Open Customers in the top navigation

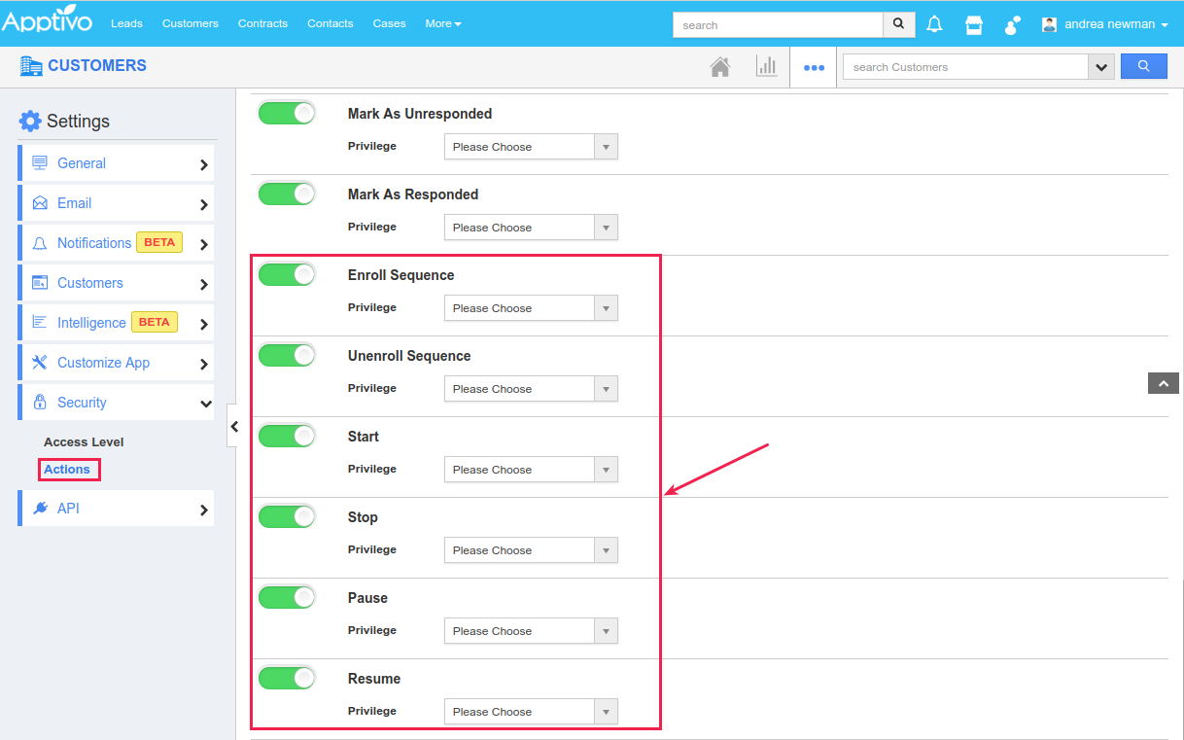pyautogui.click(x=191, y=23)
